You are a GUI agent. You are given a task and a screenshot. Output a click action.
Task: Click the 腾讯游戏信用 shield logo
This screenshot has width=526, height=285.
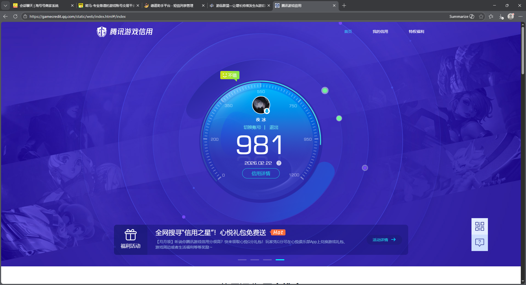tap(101, 32)
